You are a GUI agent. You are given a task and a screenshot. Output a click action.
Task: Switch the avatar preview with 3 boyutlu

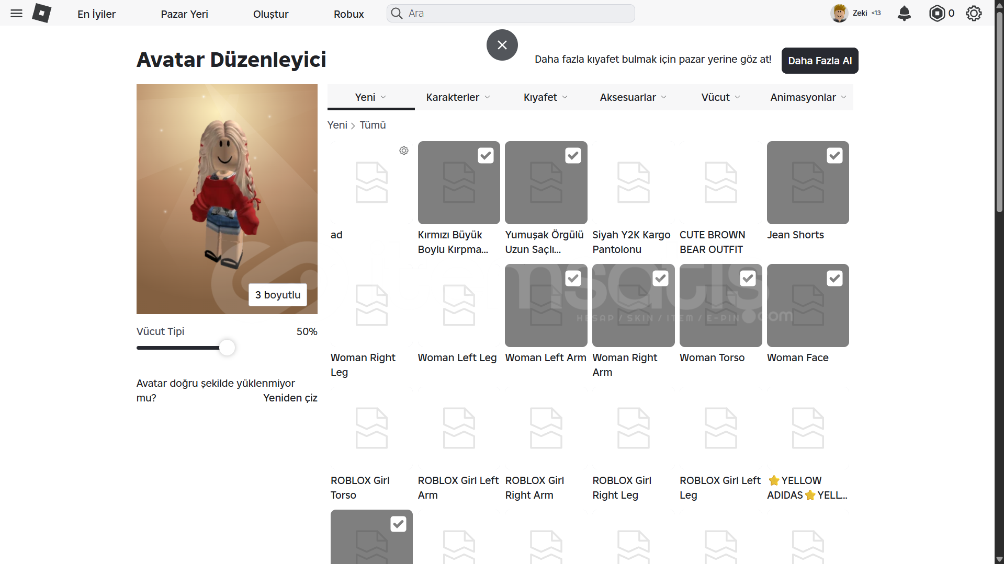[278, 295]
